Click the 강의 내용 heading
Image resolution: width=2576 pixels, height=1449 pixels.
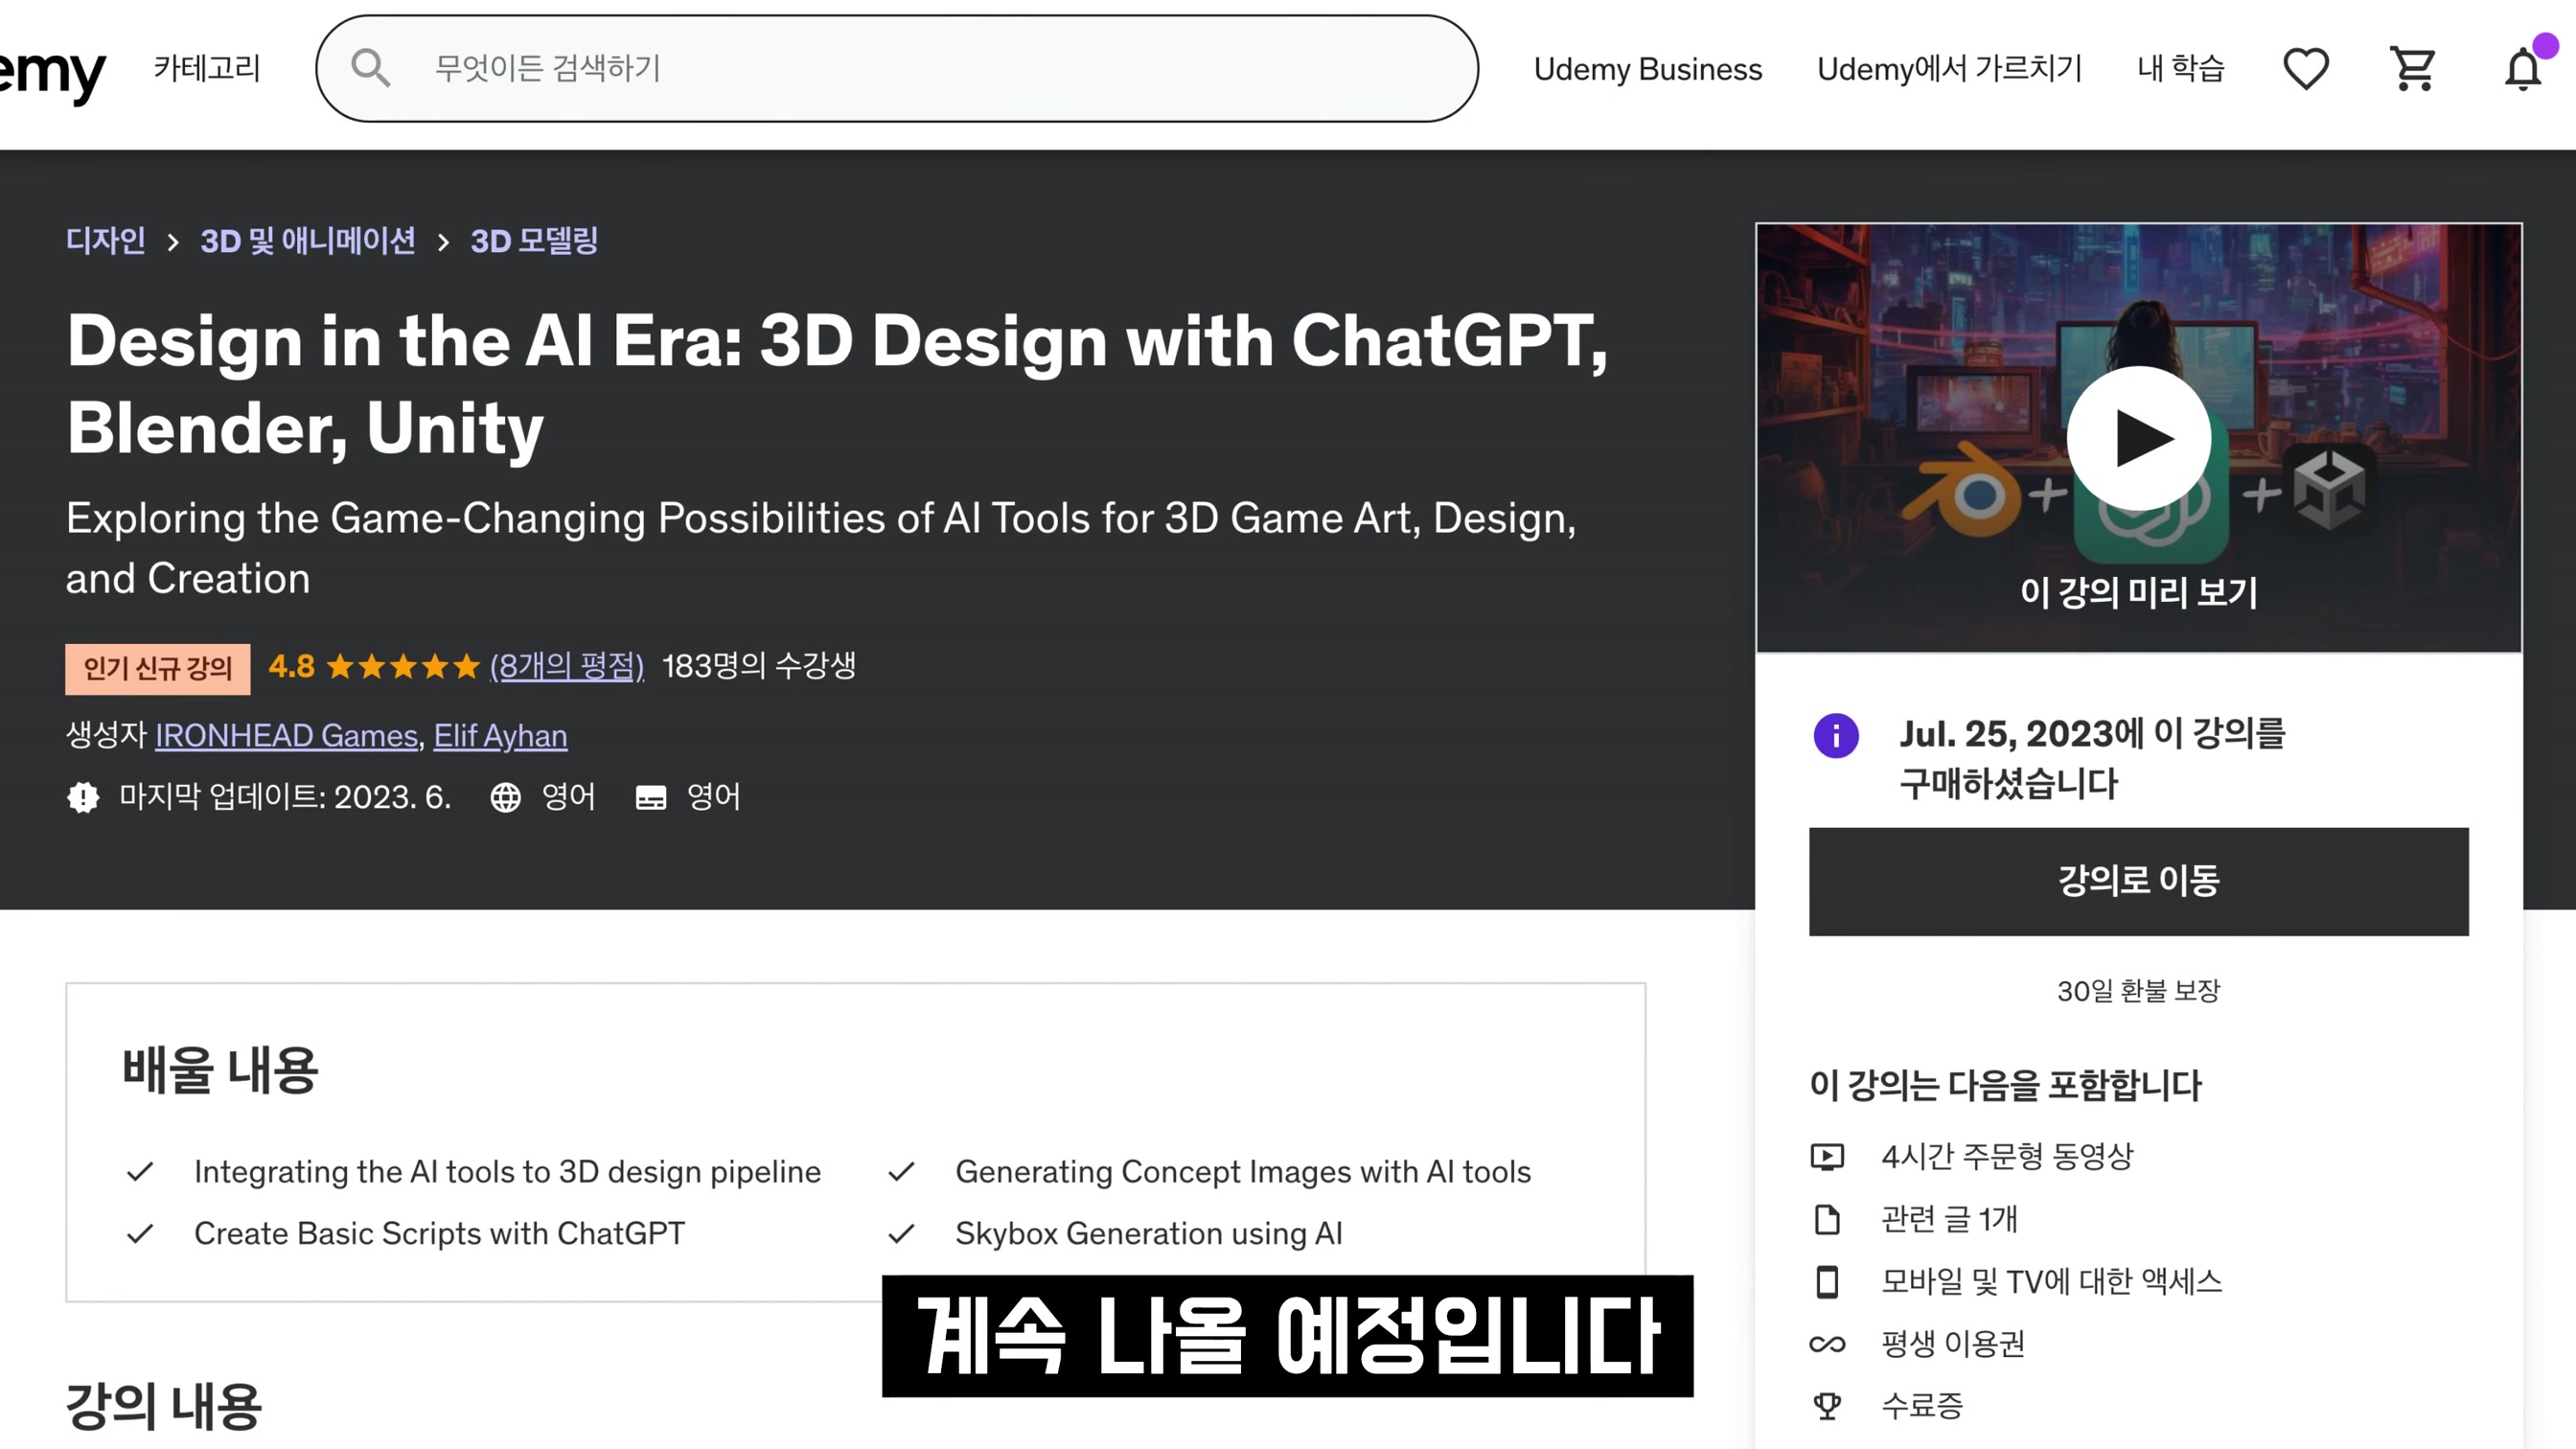click(164, 1406)
